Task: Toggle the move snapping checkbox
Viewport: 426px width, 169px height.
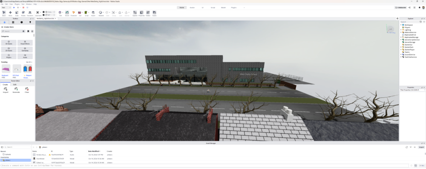Action: coord(44,12)
